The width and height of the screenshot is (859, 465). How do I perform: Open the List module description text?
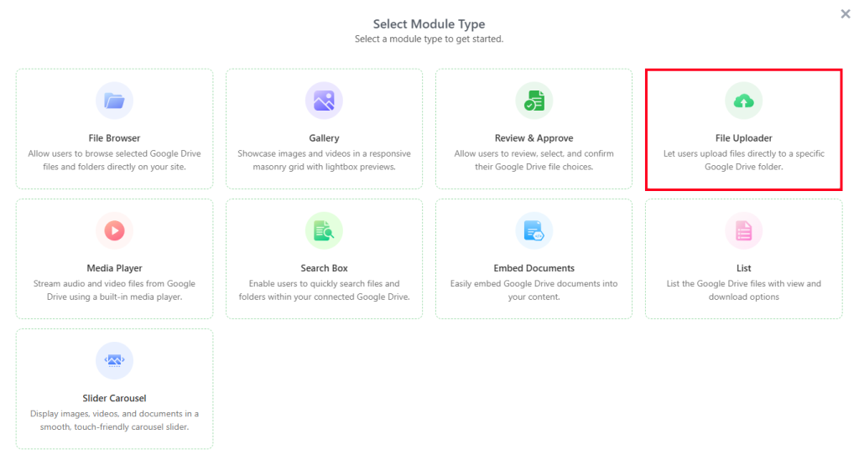tap(743, 290)
